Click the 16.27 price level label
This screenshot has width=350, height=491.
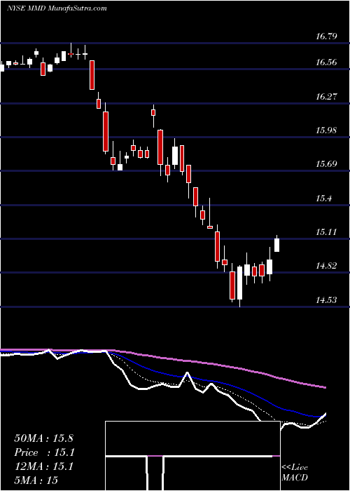(326, 96)
